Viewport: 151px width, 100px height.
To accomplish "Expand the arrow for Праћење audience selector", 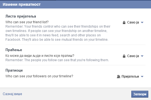I will coord(142,56).
